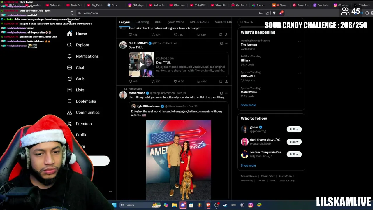Viewport: 373px width, 210px height.
Task: Open Steam from the taskbar
Action: pos(225,205)
